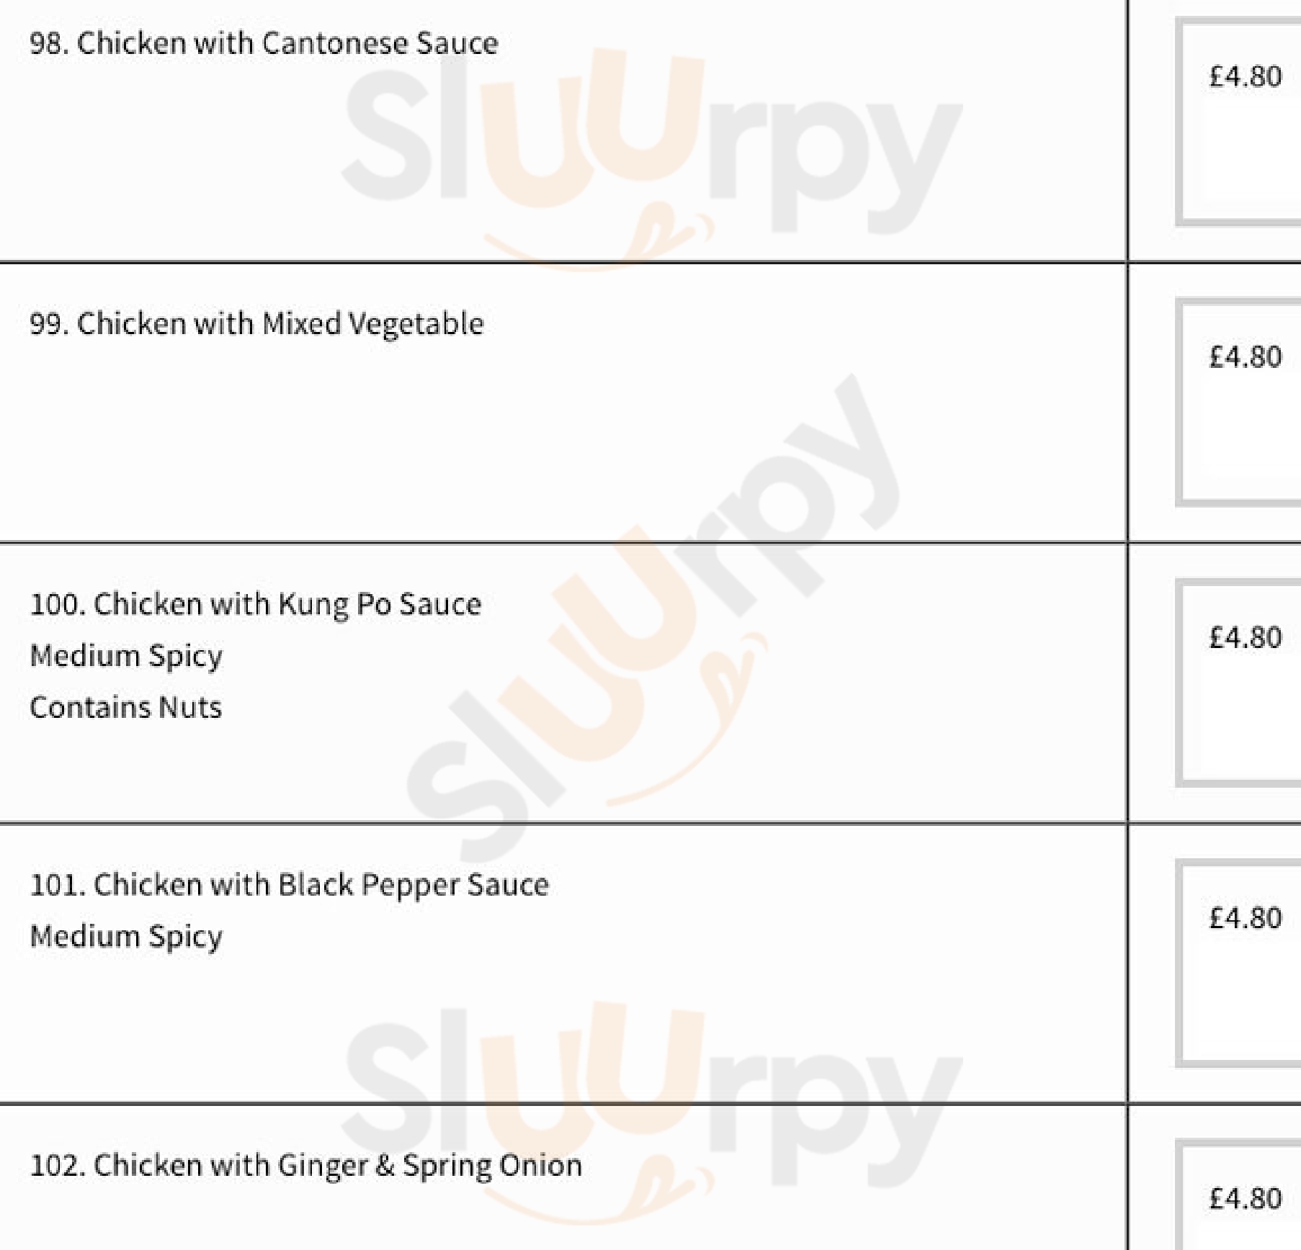Click Medium Spicy note under Kung Po Sauce
This screenshot has width=1301, height=1250.
tap(126, 656)
